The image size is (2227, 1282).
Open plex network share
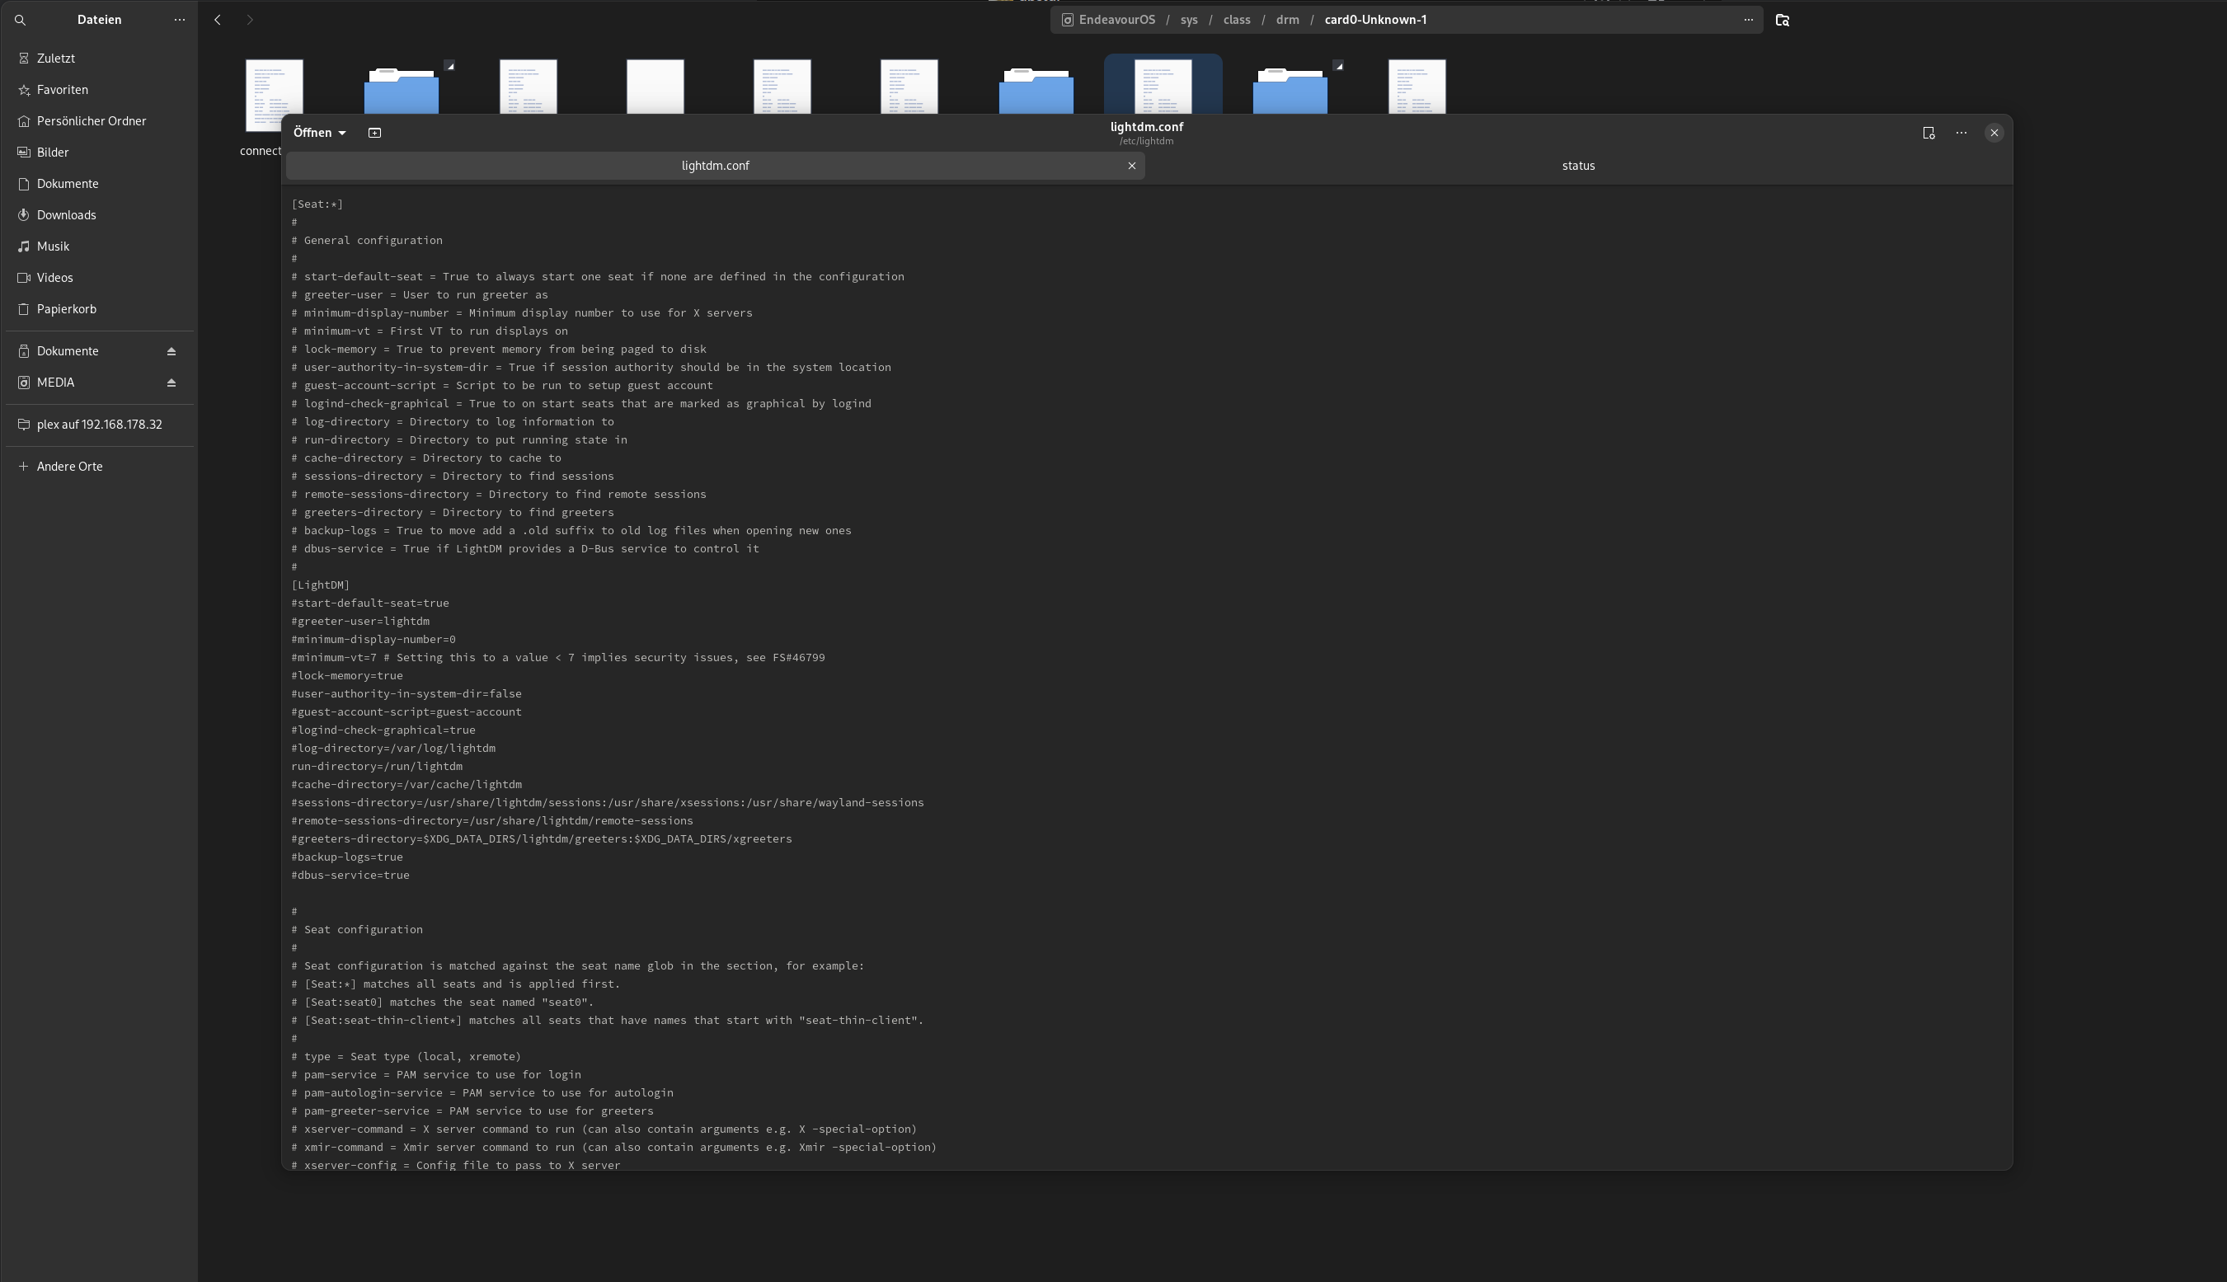[x=99, y=425]
